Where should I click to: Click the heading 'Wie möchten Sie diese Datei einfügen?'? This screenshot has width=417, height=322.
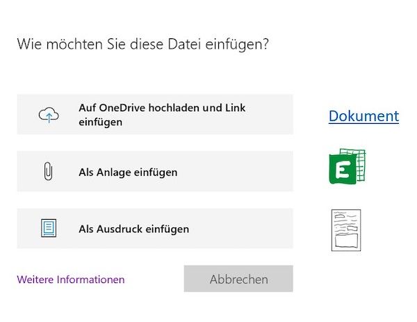(x=143, y=45)
